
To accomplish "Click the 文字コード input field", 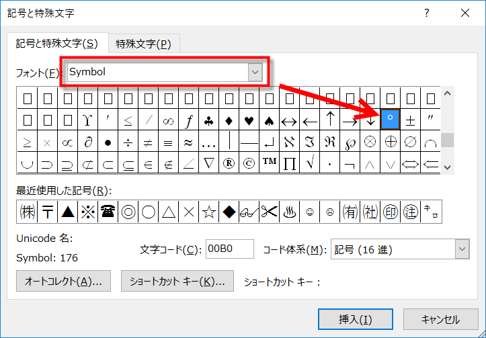I will coord(229,249).
